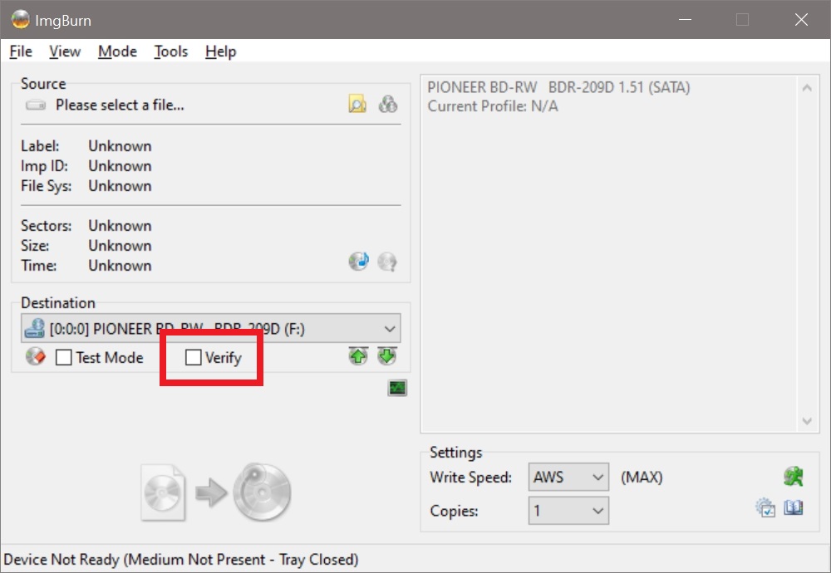The width and height of the screenshot is (831, 573).
Task: Click 'PIONEER BD-RW BDR-209D 1.51 (SATA)' line
Action: 558,87
